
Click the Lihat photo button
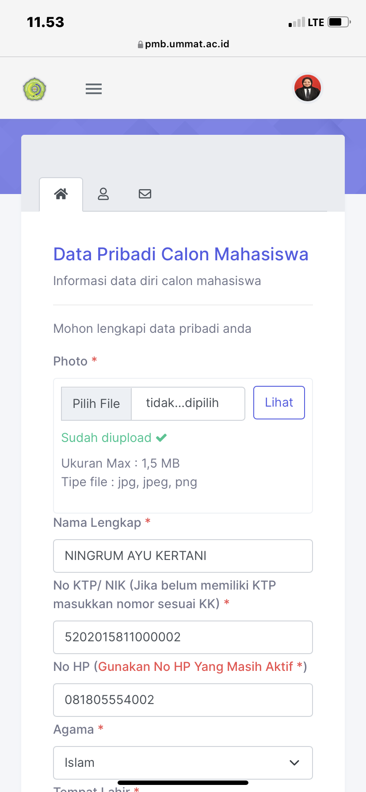pos(279,403)
